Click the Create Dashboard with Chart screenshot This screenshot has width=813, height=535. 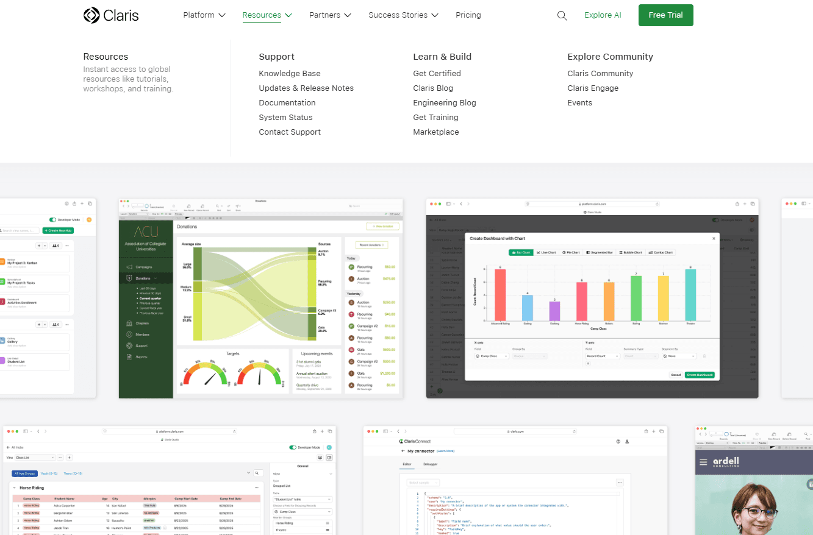(x=592, y=298)
